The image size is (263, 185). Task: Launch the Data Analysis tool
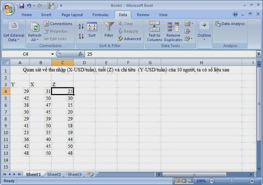(x=230, y=24)
